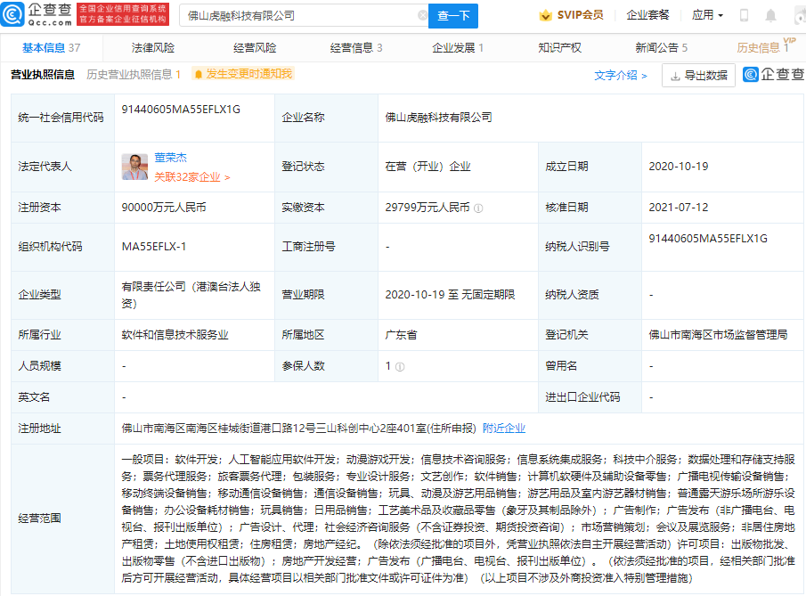
Task: Open the notifications bell icon
Action: [x=770, y=15]
